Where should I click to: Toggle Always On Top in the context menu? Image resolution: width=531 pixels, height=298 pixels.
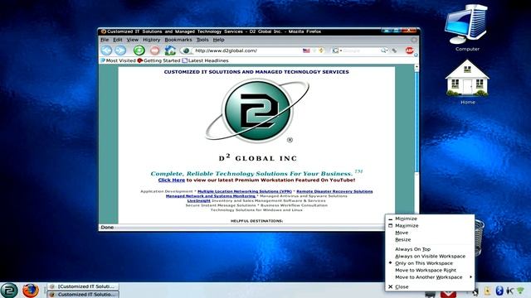tap(430, 249)
